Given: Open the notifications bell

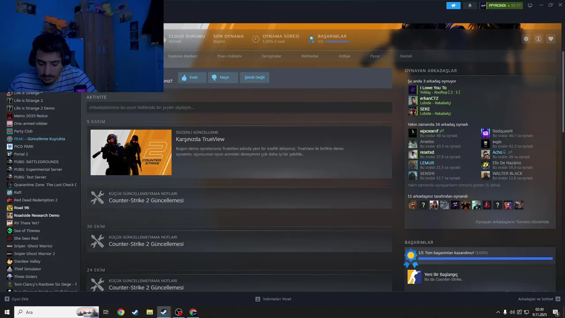Looking at the screenshot, I should coord(470,6).
